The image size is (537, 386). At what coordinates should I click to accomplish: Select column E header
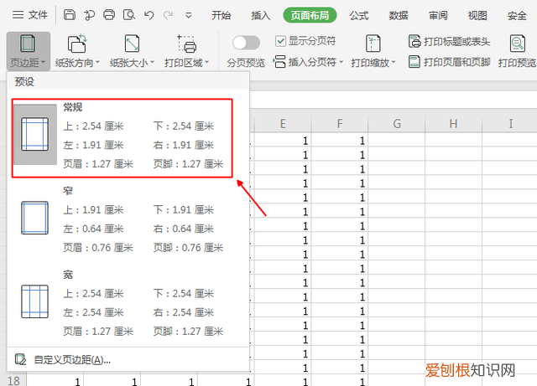tap(283, 124)
